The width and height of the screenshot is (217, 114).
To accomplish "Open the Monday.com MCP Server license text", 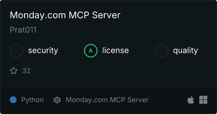I will click(x=107, y=100).
